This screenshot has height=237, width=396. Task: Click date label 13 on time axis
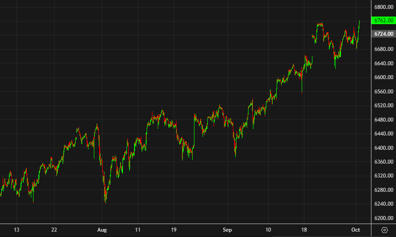point(17,230)
